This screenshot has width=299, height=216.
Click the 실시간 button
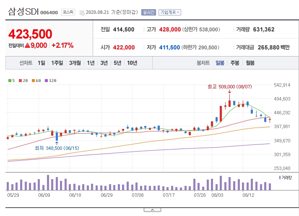148,13
